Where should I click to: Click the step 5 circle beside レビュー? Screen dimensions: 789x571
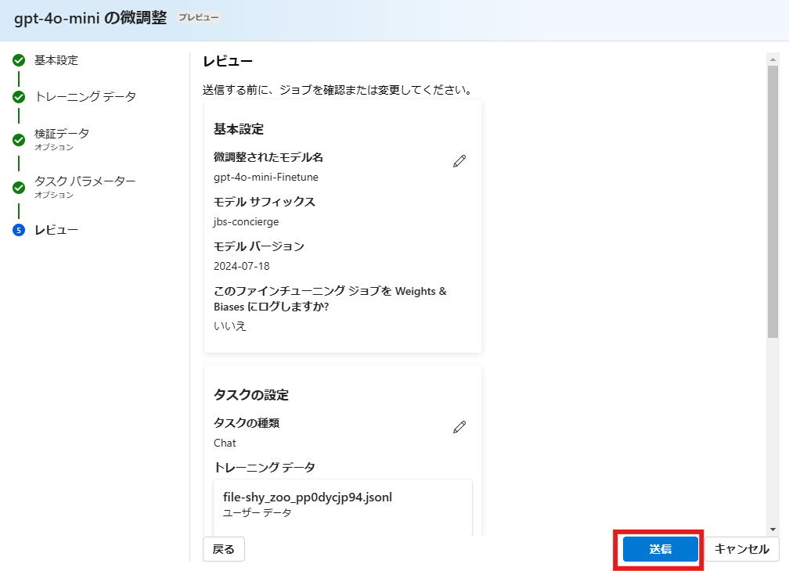click(x=19, y=230)
